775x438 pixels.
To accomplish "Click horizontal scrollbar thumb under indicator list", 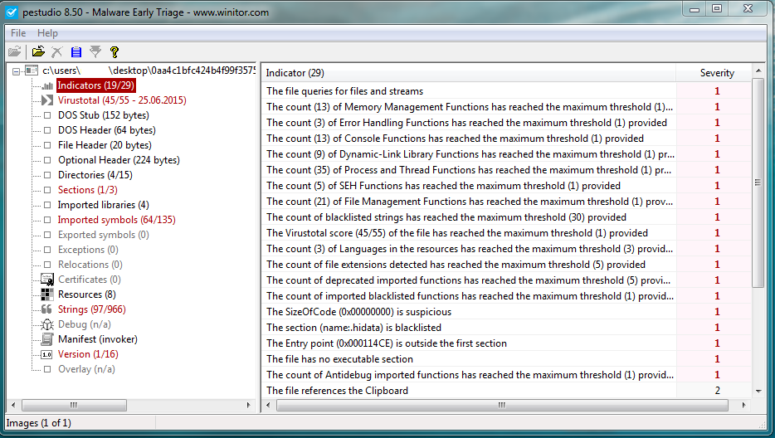I will pos(502,406).
